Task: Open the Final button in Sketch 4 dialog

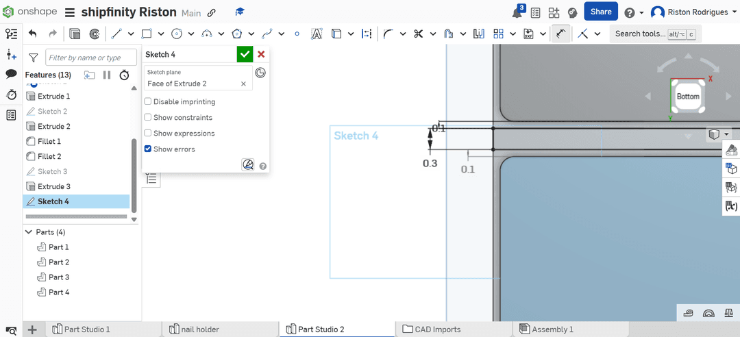Action: click(x=248, y=164)
